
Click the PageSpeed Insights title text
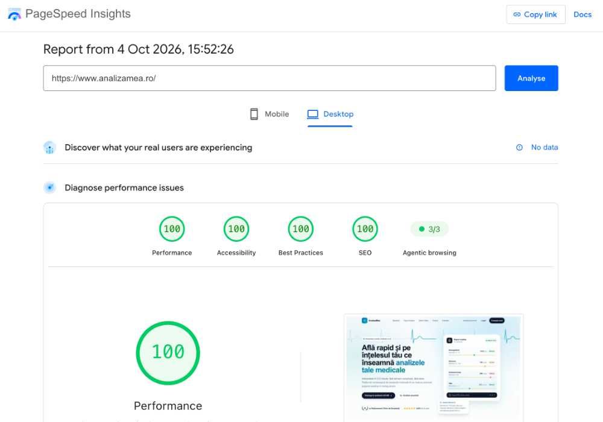(x=78, y=14)
